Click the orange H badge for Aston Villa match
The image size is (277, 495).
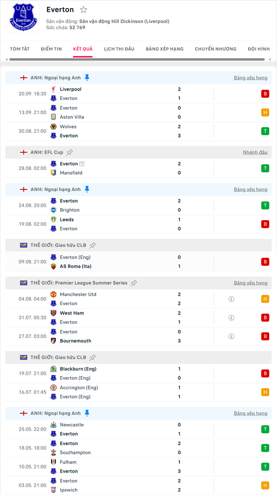[x=265, y=112]
